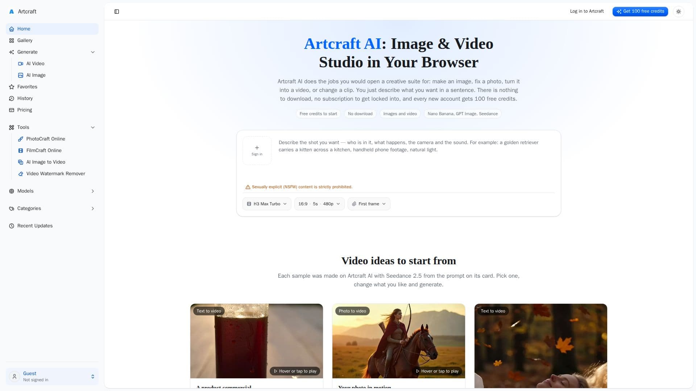Click the 'No download' tag

(x=360, y=114)
